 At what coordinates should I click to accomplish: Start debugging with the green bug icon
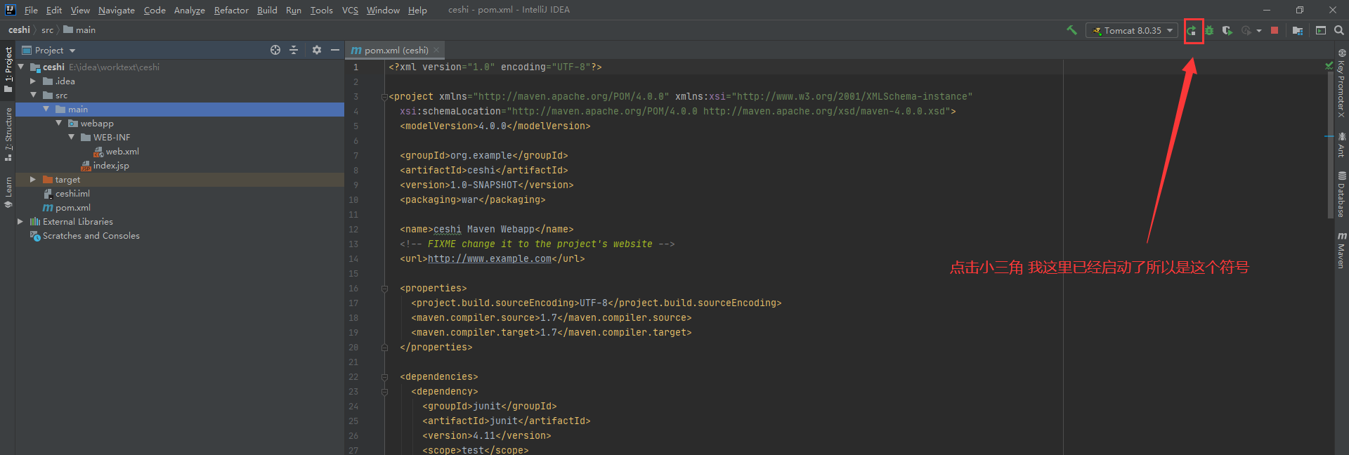click(x=1209, y=31)
